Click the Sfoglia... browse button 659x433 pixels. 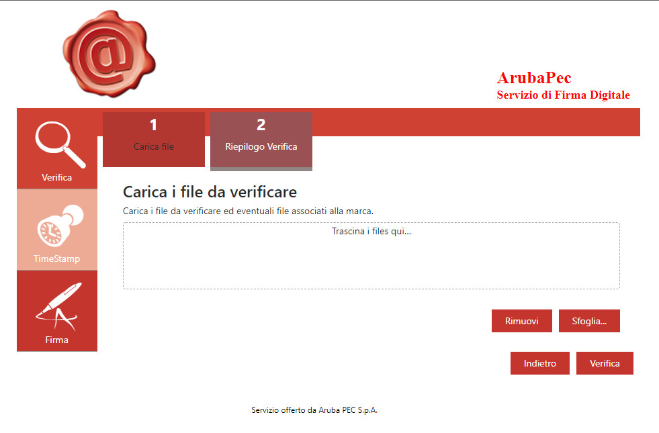point(589,321)
